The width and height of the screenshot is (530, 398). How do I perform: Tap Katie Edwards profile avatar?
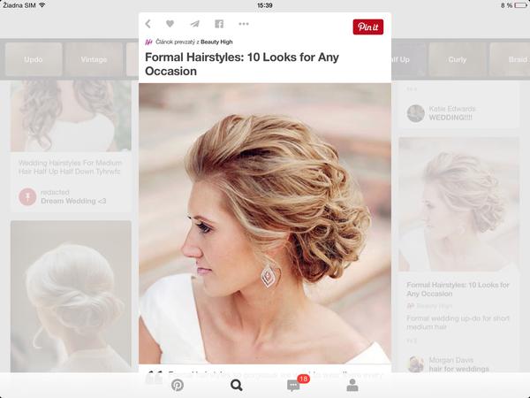pos(415,113)
